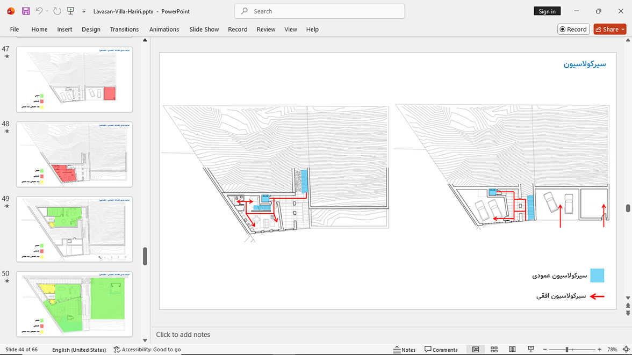The height and width of the screenshot is (355, 632).
Task: Click the Record button
Action: point(573,30)
